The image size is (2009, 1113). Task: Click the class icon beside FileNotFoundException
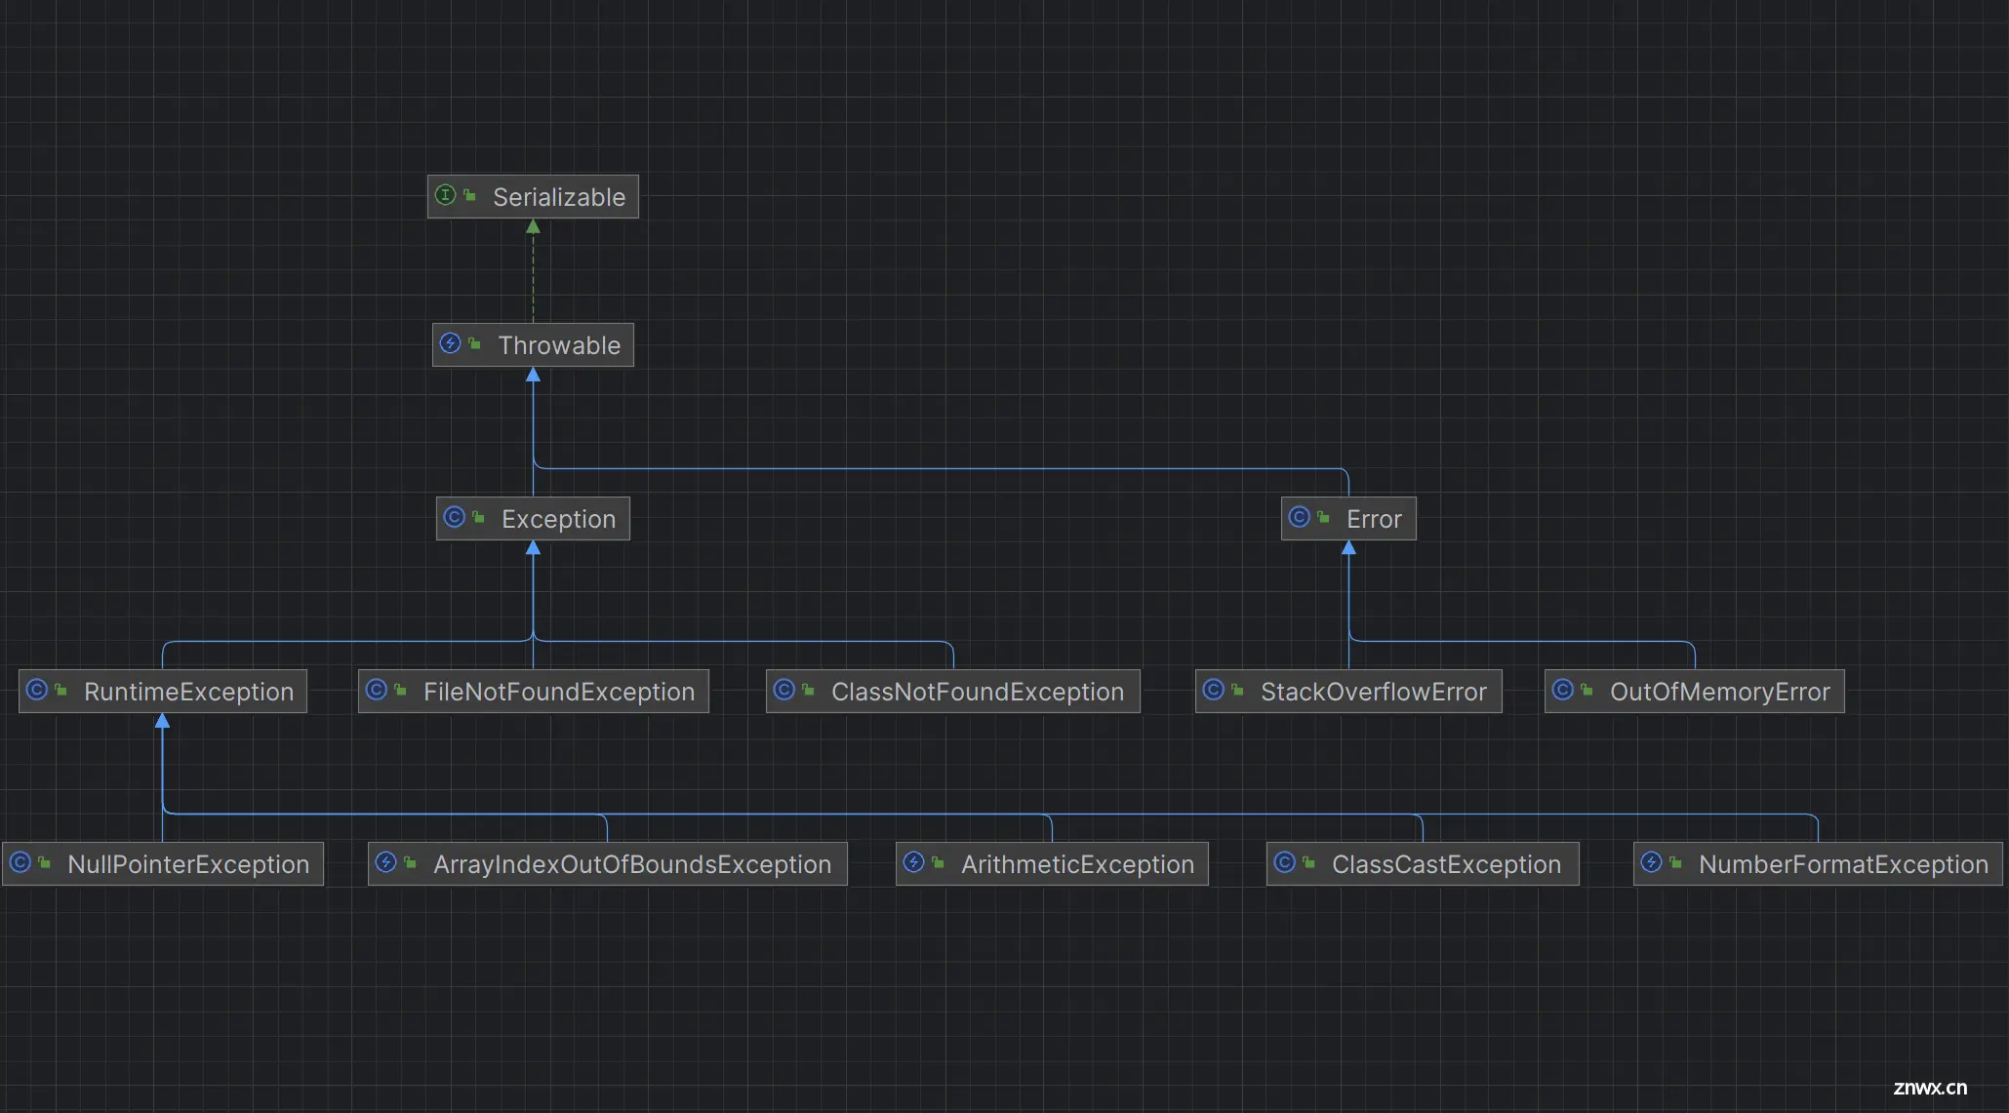click(x=376, y=690)
